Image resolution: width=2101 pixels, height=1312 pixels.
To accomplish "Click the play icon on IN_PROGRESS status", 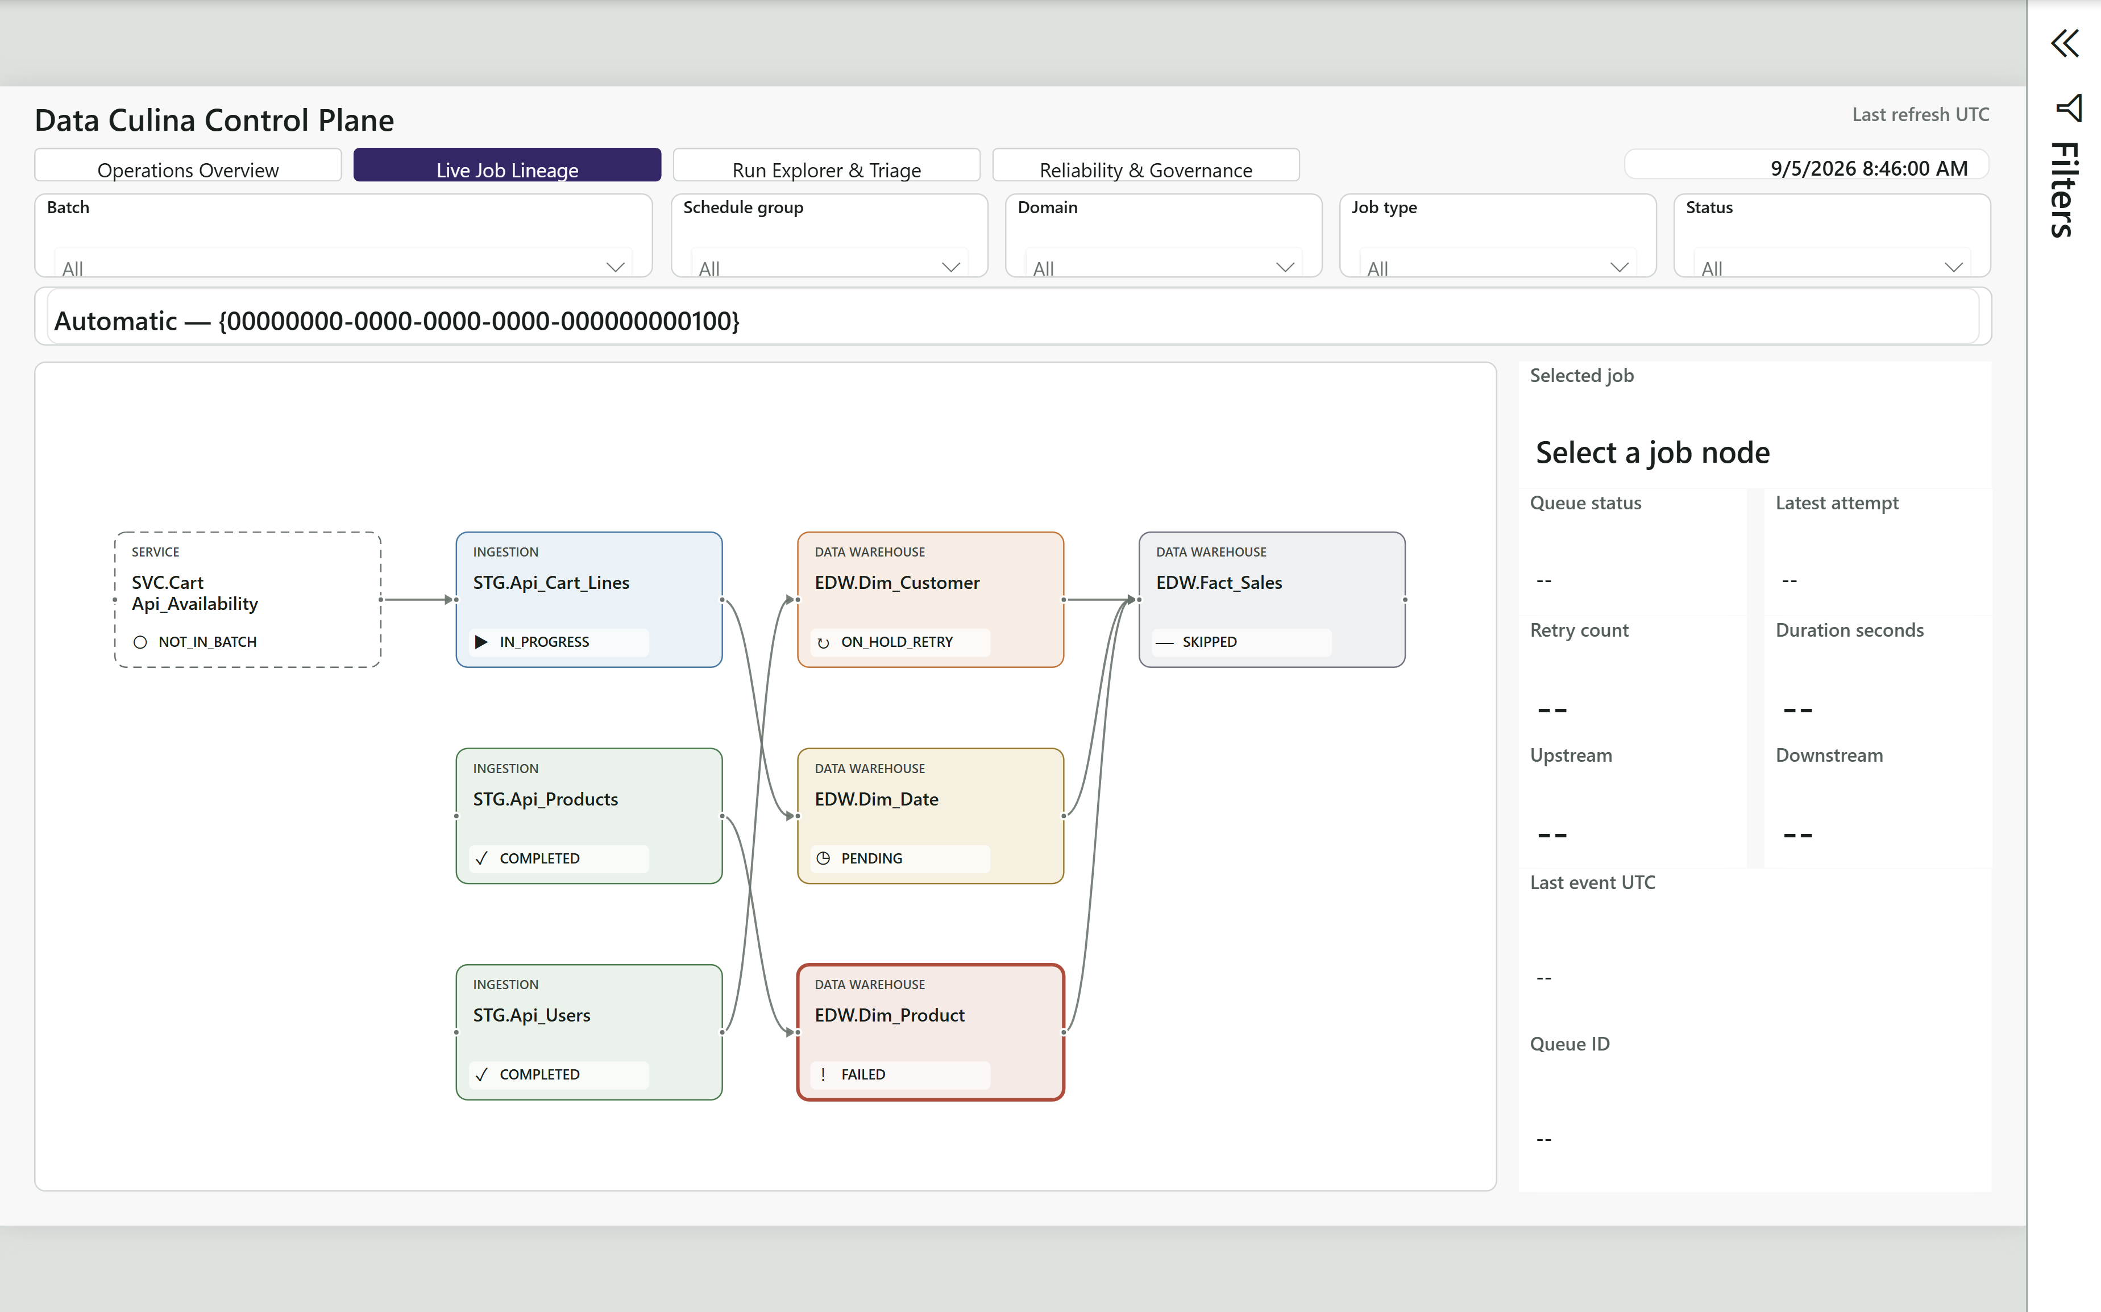I will [481, 642].
